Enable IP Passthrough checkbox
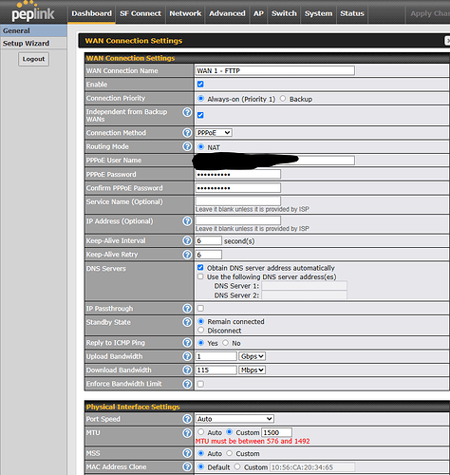The height and width of the screenshot is (475, 450). pyautogui.click(x=200, y=308)
